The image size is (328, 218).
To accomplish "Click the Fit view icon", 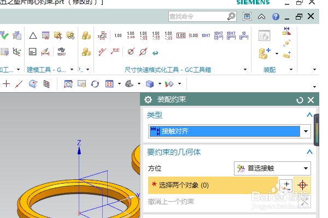I will [x=109, y=84].
